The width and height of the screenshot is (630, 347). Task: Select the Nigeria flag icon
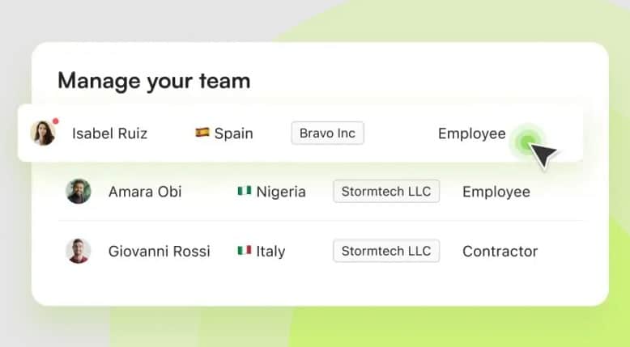click(x=245, y=192)
